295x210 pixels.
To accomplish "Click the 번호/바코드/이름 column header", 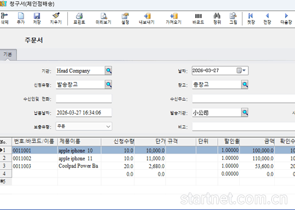I will pyautogui.click(x=35, y=141).
